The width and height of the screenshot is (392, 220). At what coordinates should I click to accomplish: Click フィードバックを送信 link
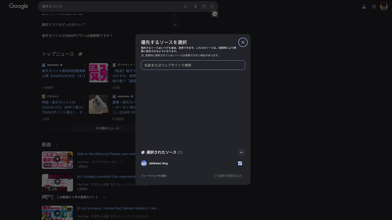(x=153, y=176)
